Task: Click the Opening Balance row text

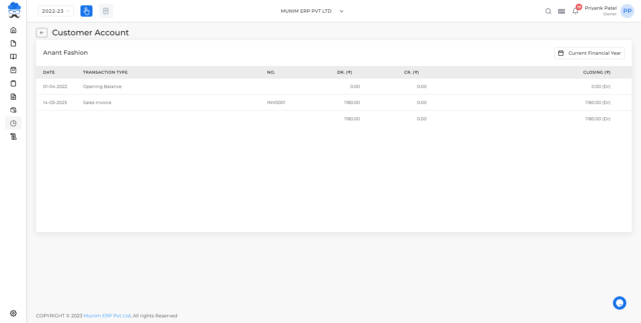Action: coord(102,87)
